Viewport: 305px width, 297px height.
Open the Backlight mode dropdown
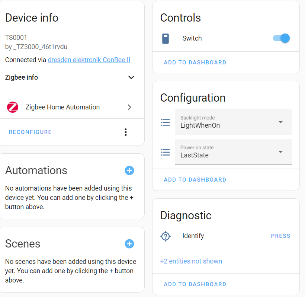(x=280, y=122)
